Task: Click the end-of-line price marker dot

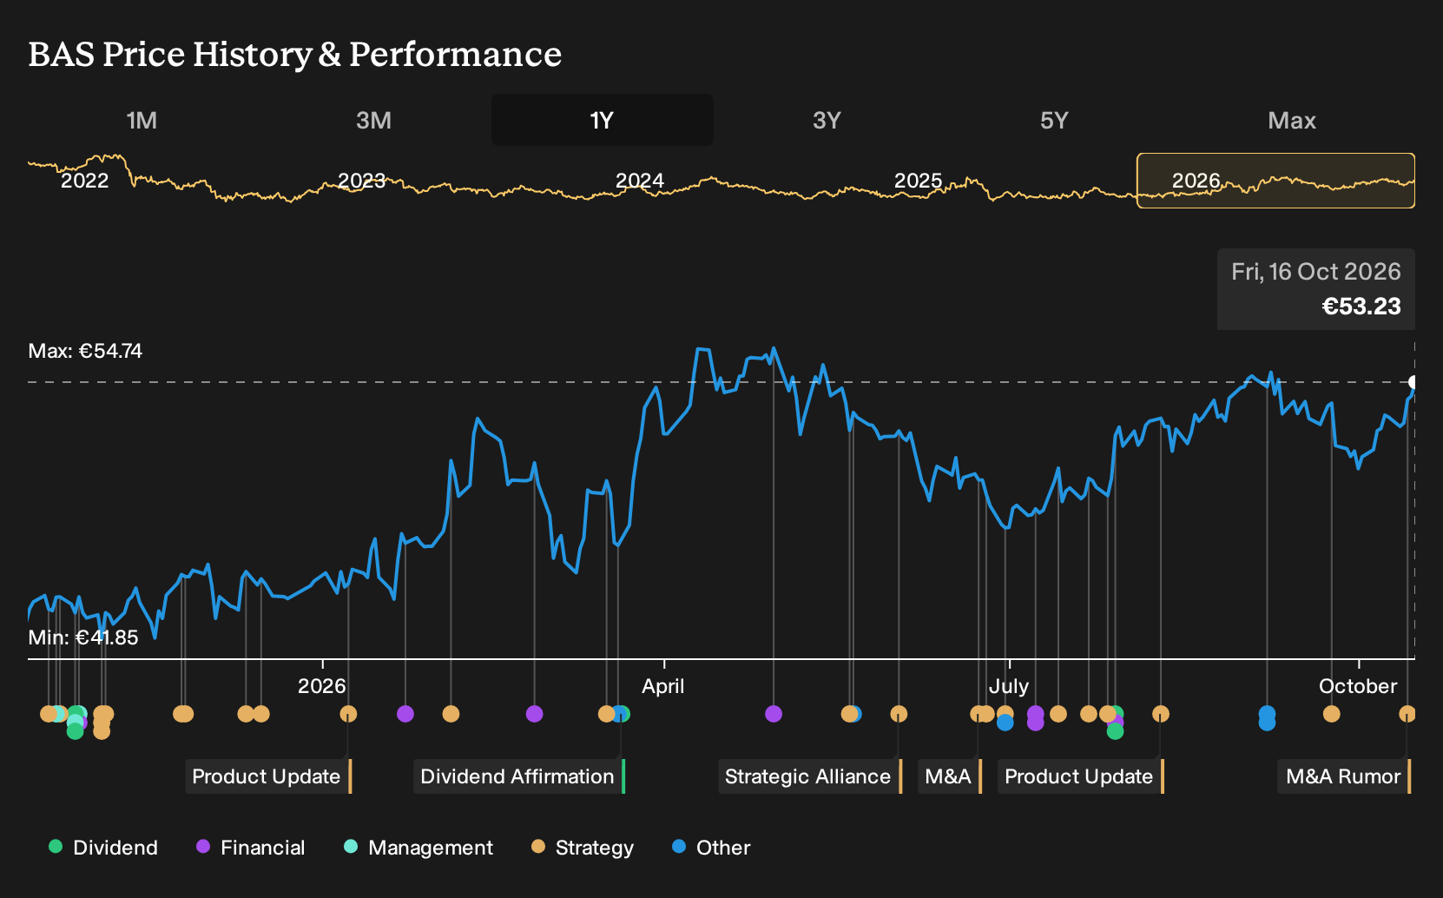Action: tap(1413, 382)
